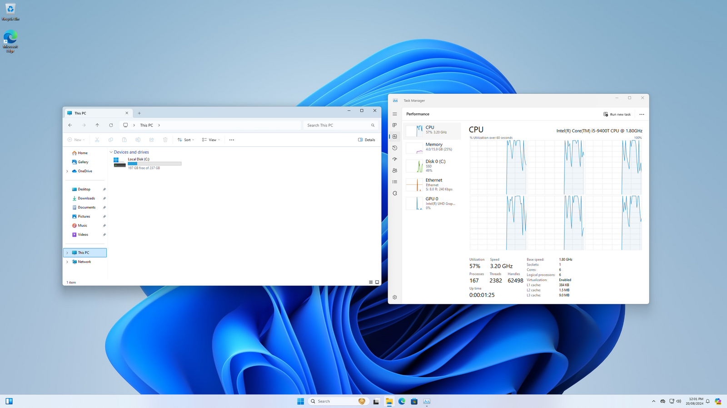Open Users page icon in Task Manager
The image size is (727, 408).
394,170
